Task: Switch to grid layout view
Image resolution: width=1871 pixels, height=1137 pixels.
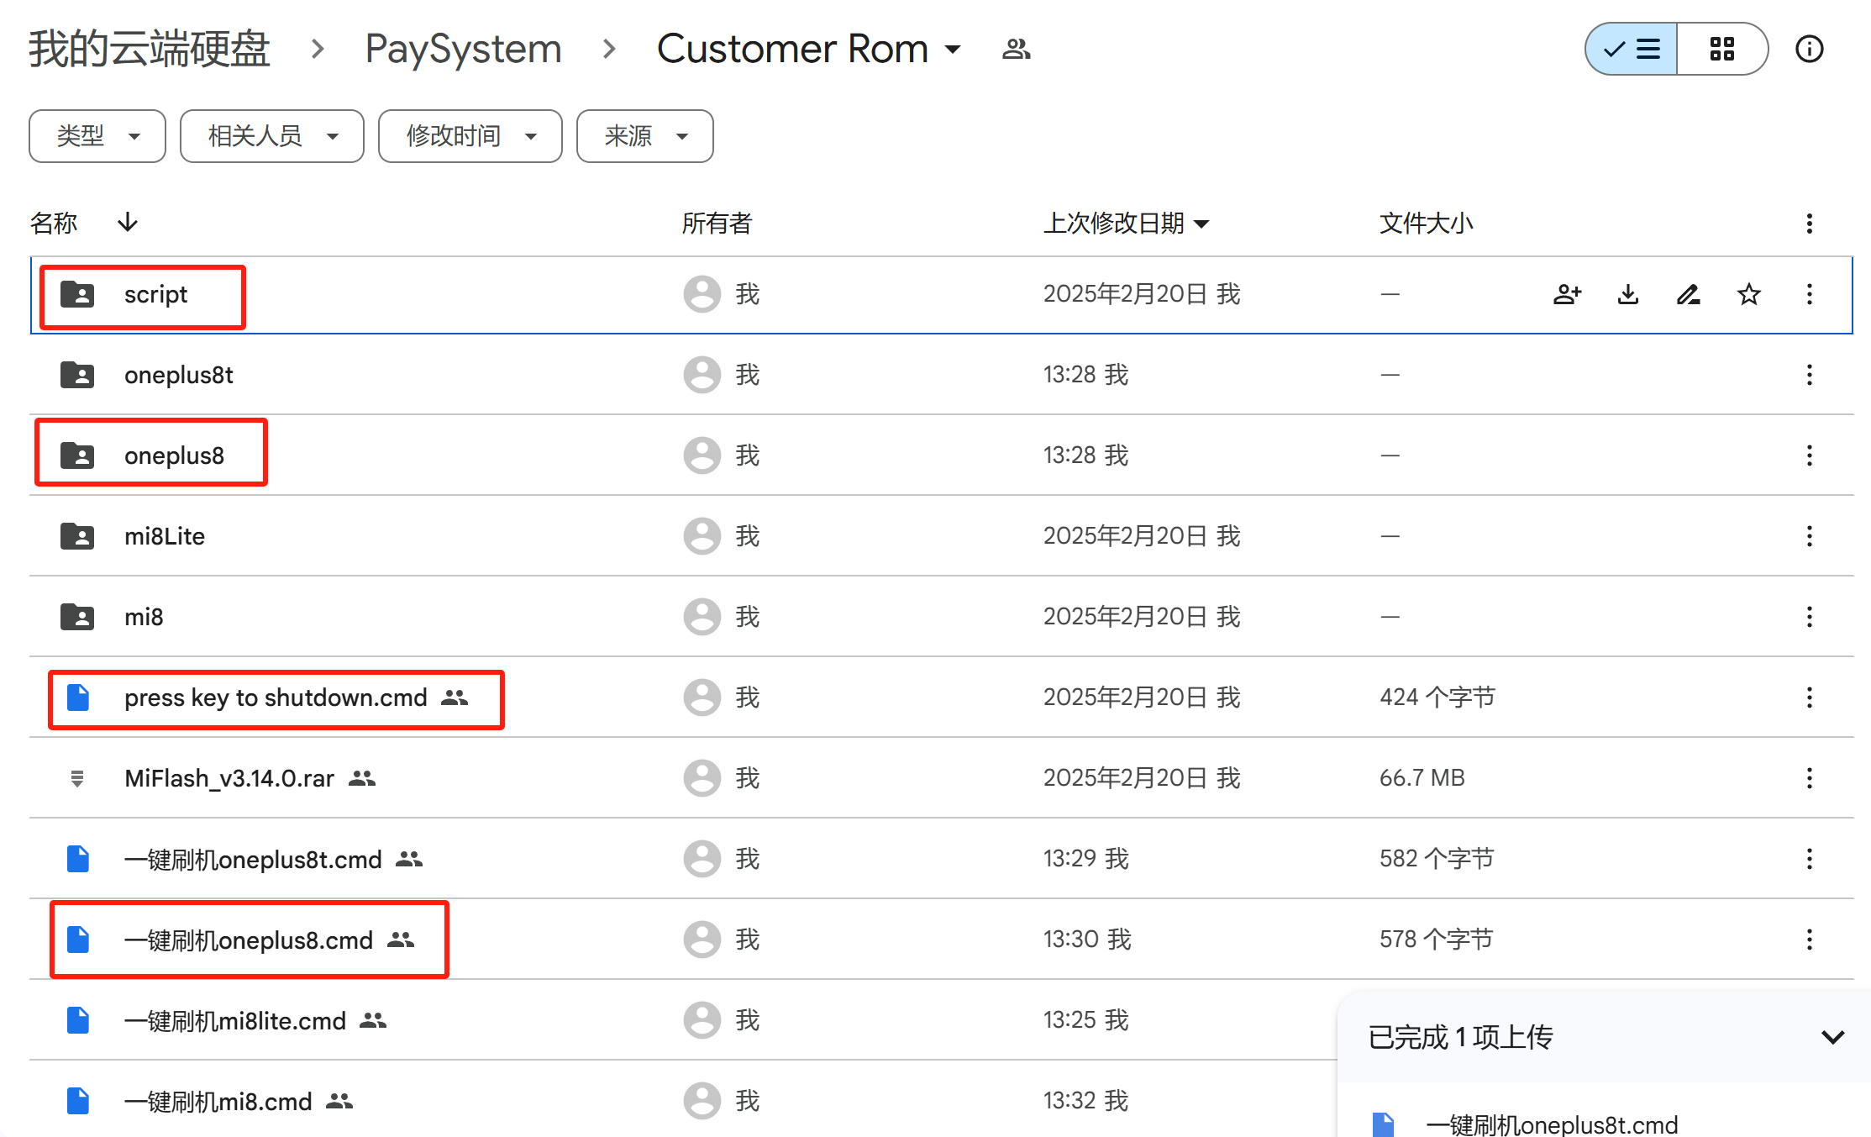Action: (1722, 49)
